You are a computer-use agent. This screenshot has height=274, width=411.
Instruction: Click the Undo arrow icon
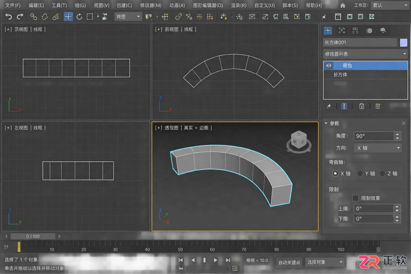click(9, 17)
